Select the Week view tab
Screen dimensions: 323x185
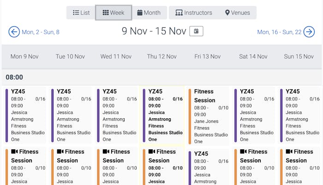point(114,13)
